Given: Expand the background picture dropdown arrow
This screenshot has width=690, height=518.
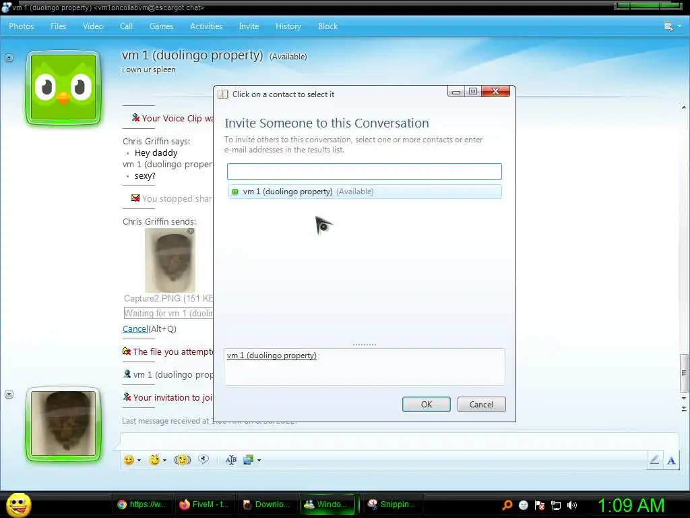Looking at the screenshot, I should 259,460.
